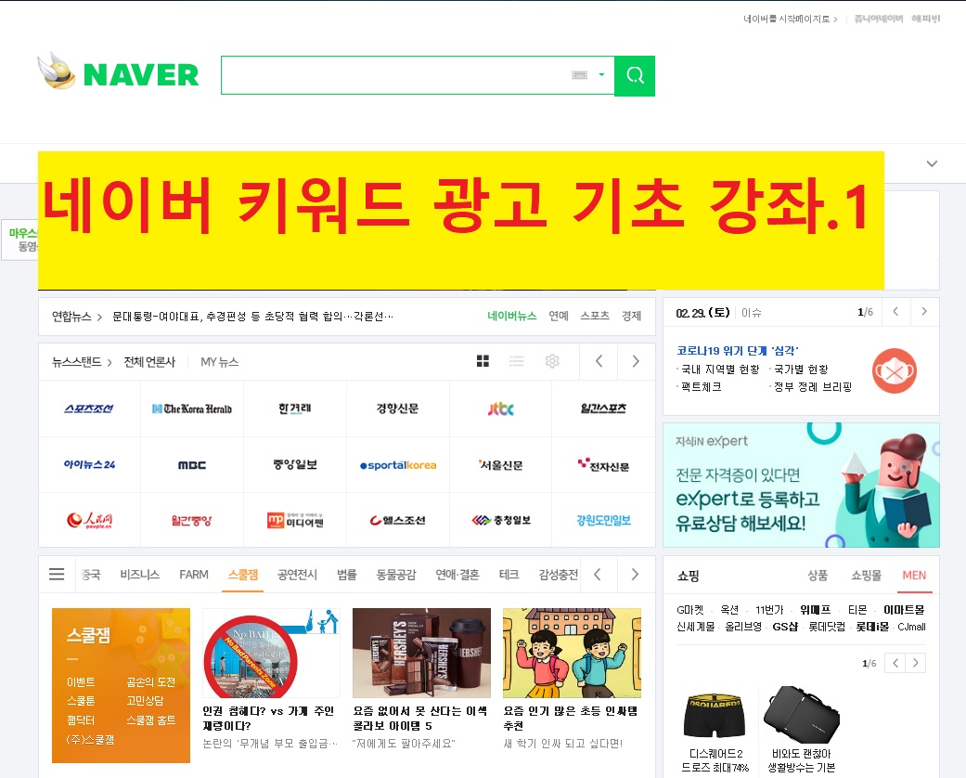
Task: Show next topic tabs arrow
Action: pyautogui.click(x=635, y=575)
